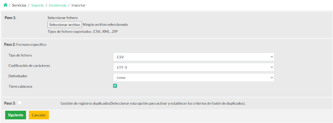Click Importar in the breadcrumb

point(78,5)
